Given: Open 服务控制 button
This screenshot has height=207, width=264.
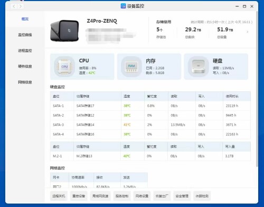Looking at the screenshot, I should click(x=122, y=196).
